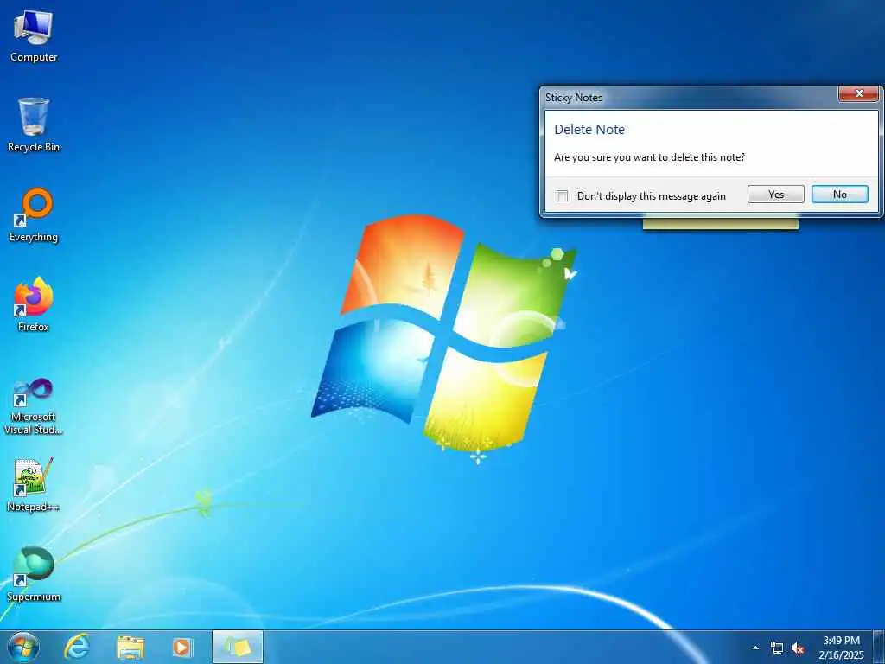Select the Computer desktop icon

(34, 35)
